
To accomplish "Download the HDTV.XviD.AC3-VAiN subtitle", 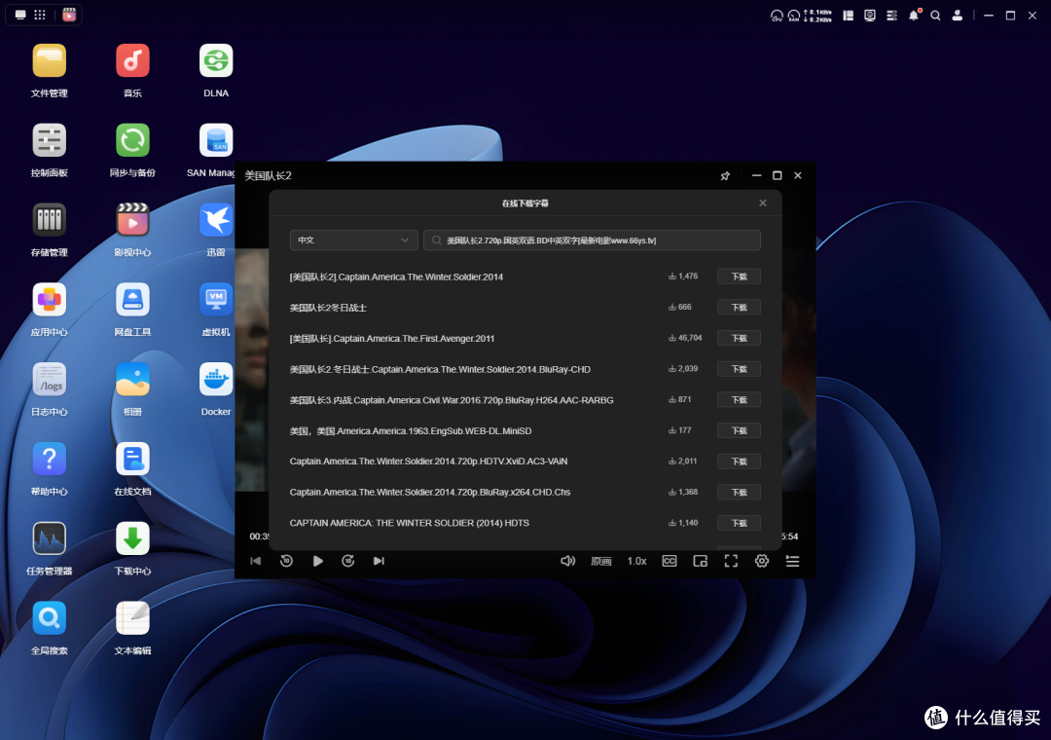I will (x=739, y=462).
